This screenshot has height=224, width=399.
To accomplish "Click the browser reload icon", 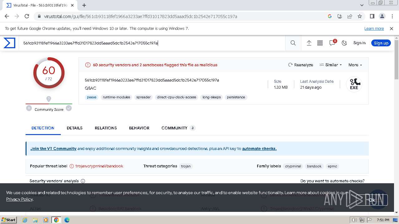I will point(27,16).
